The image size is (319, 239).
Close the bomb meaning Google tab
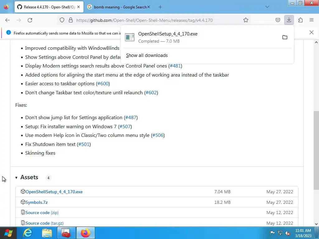(x=149, y=7)
